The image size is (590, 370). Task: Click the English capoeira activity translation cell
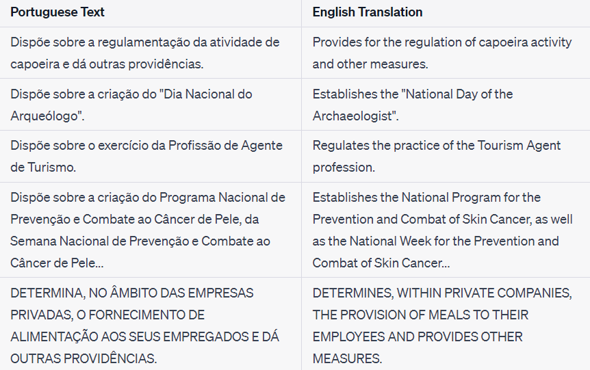tap(442, 53)
